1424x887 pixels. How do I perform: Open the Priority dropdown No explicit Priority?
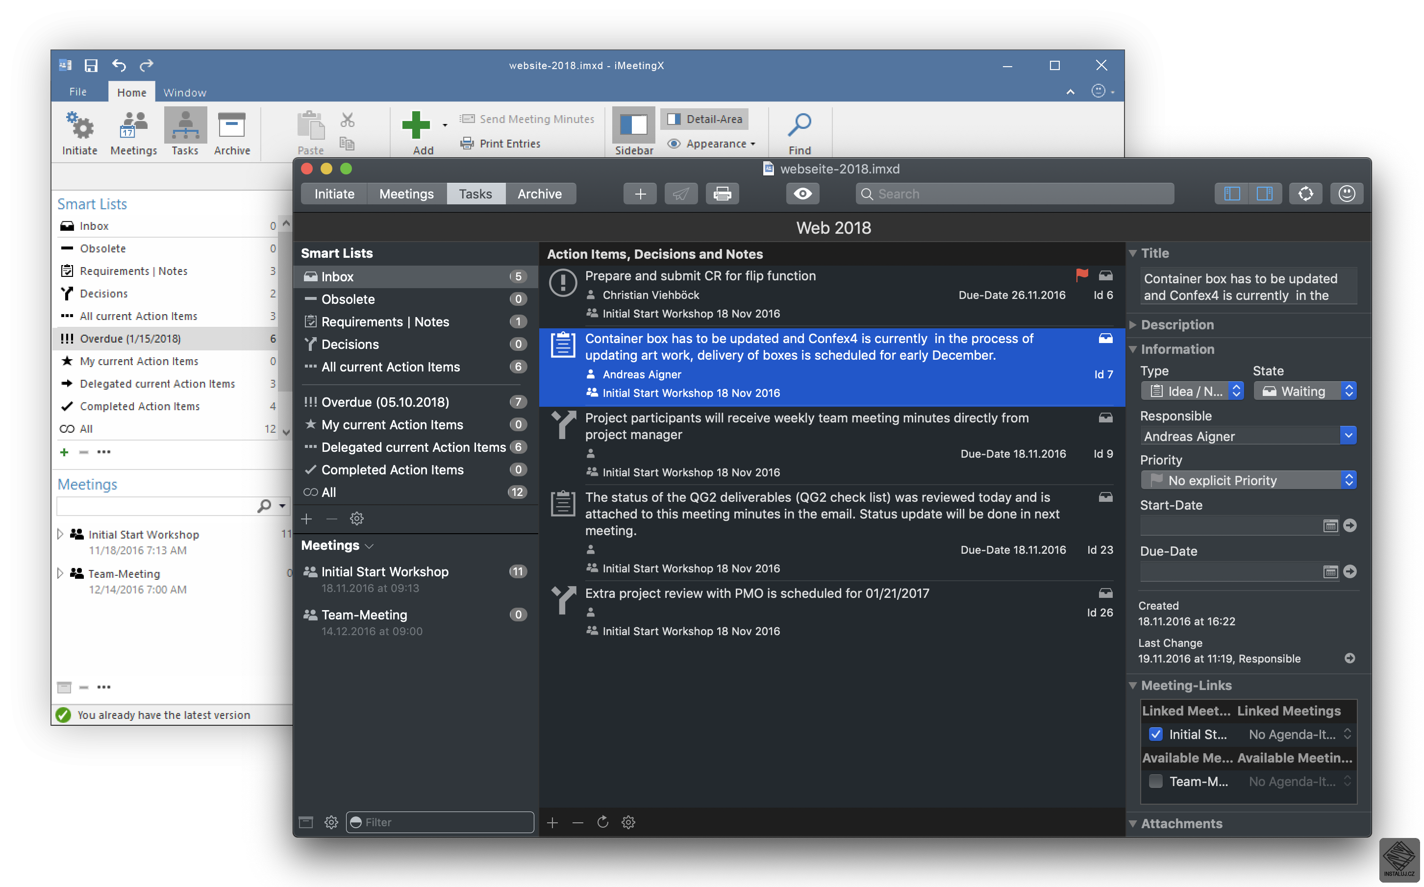pyautogui.click(x=1248, y=480)
